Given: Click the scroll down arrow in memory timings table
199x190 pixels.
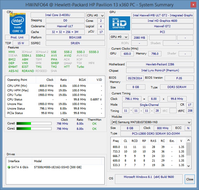Looking at the screenshot, I should pos(188,166).
